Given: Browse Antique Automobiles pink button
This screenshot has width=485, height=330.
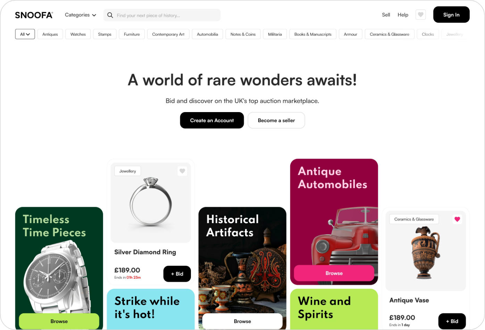Looking at the screenshot, I should click(x=334, y=273).
